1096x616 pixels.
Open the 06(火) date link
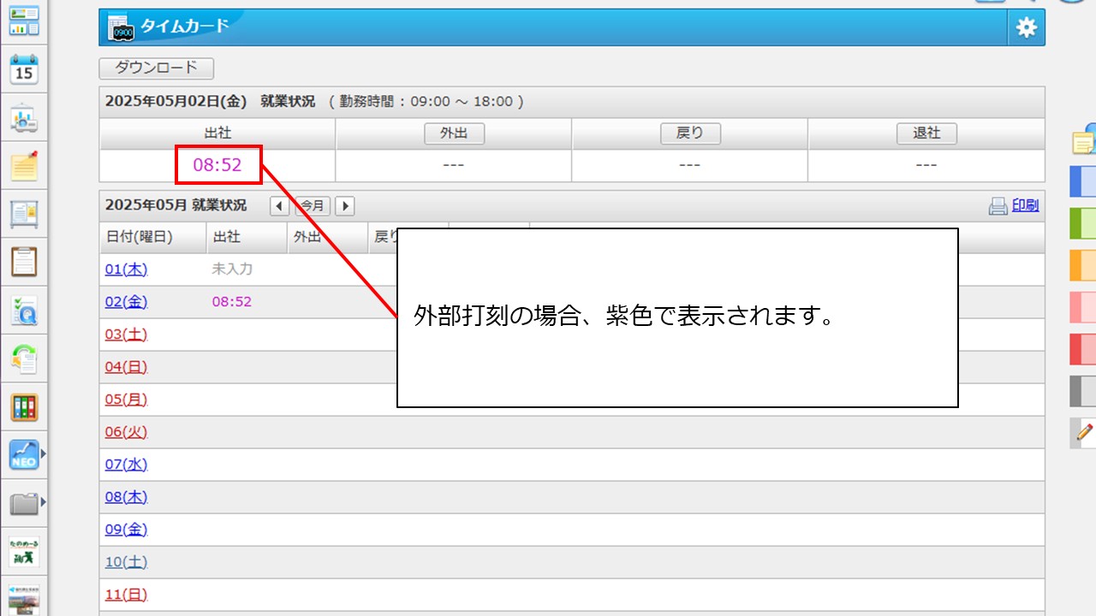click(126, 432)
